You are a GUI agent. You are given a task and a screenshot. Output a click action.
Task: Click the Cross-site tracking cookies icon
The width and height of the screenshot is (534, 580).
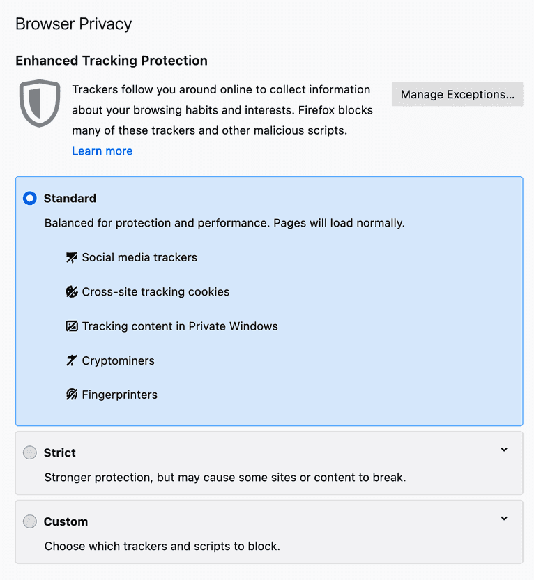click(x=71, y=291)
